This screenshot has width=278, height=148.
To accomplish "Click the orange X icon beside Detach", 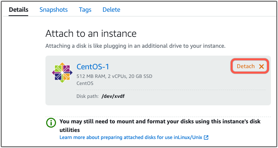I will coord(261,67).
